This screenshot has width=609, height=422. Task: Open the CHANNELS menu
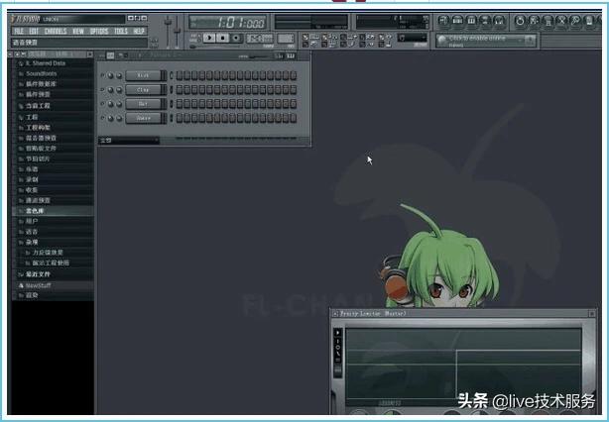[x=55, y=31]
